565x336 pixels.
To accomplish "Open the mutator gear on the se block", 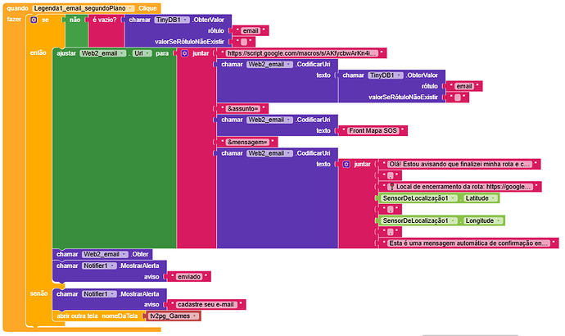I will (34, 20).
